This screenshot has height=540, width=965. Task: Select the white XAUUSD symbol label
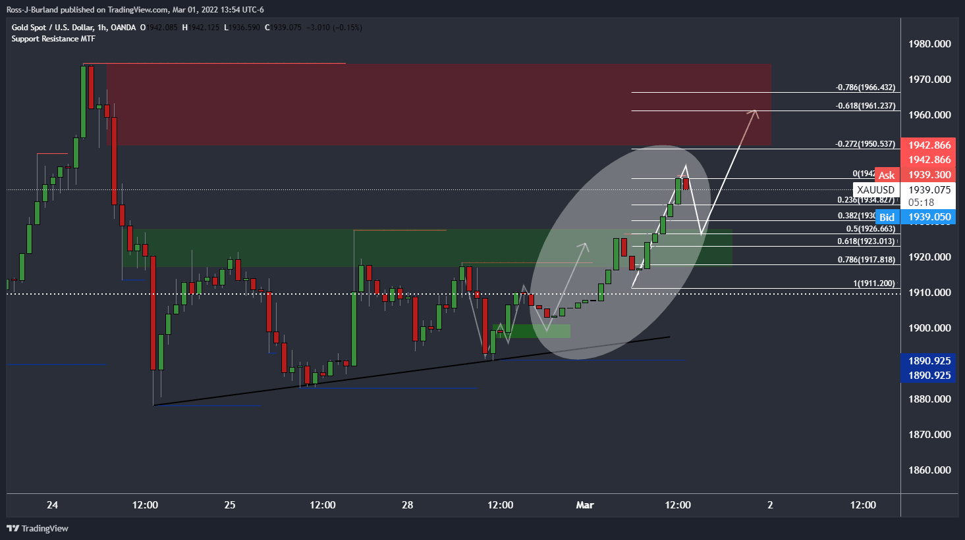pos(875,189)
